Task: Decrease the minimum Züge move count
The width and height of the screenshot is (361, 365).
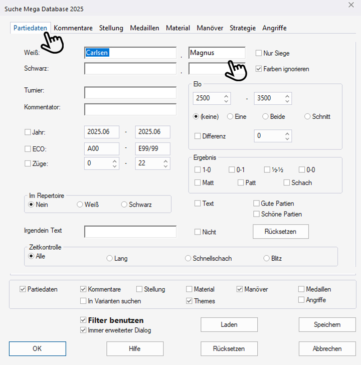Action: point(114,166)
